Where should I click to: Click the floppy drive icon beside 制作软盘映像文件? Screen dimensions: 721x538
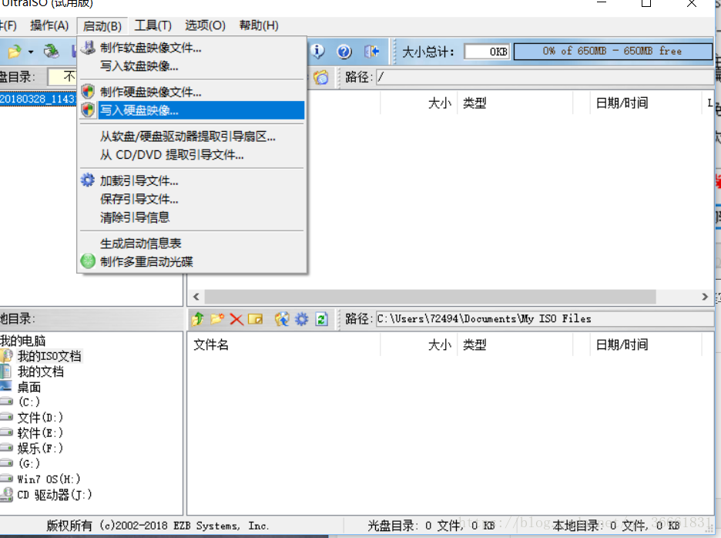point(88,48)
